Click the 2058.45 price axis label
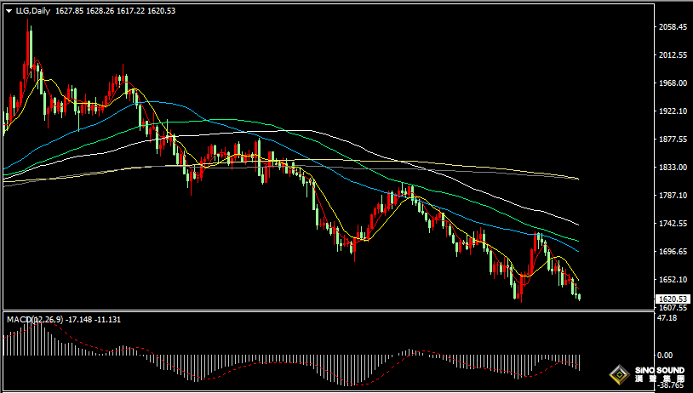The image size is (693, 393). (x=673, y=27)
